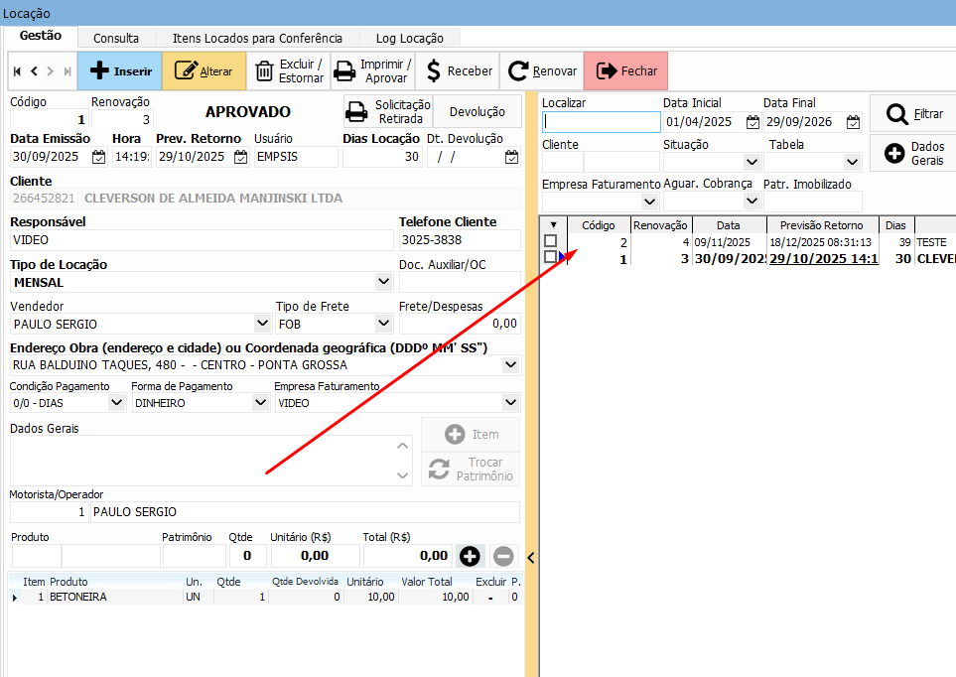Click the Localizar search field
The image size is (956, 677).
coord(601,122)
